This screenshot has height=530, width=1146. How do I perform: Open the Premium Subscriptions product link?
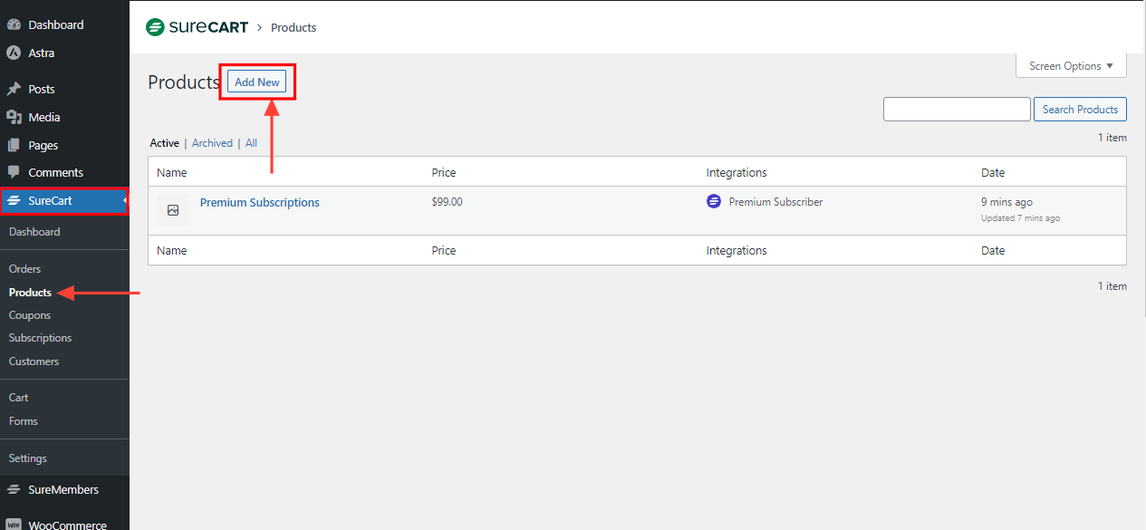click(259, 203)
